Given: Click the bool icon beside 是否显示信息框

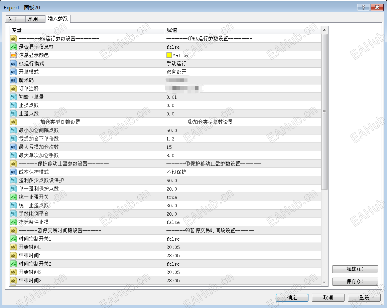Looking at the screenshot, I should [13, 47].
